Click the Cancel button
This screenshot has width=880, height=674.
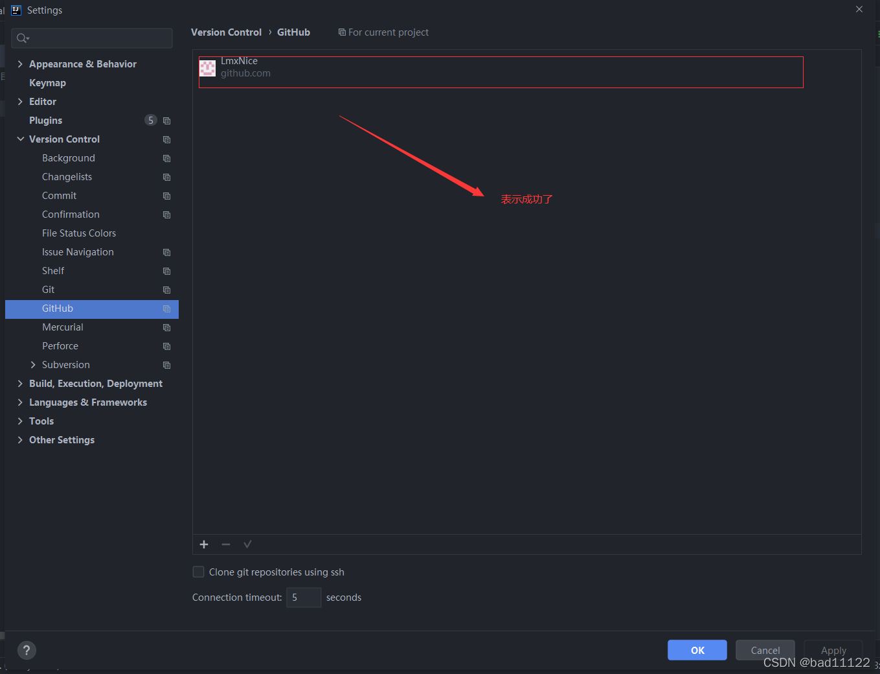765,650
